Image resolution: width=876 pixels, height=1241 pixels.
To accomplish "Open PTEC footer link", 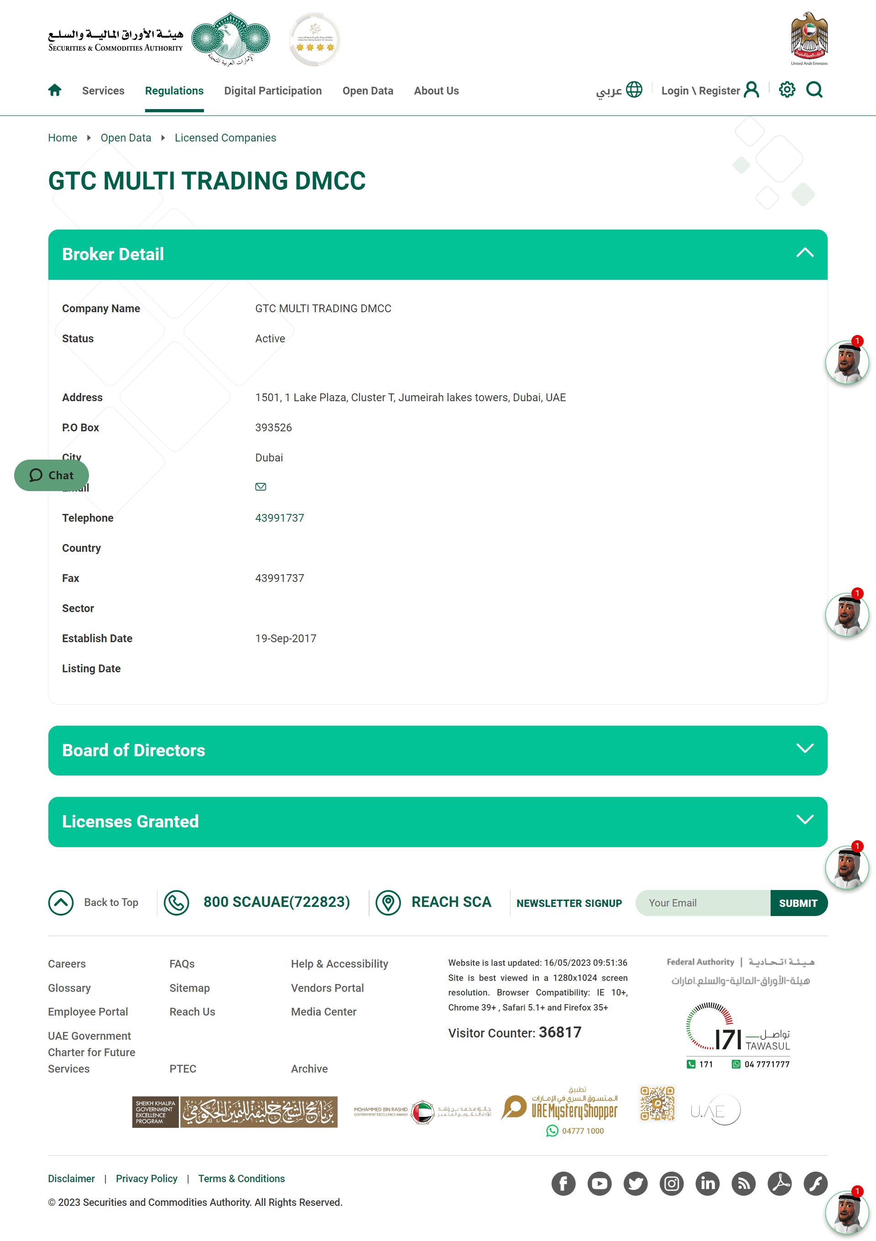I will coord(182,1068).
